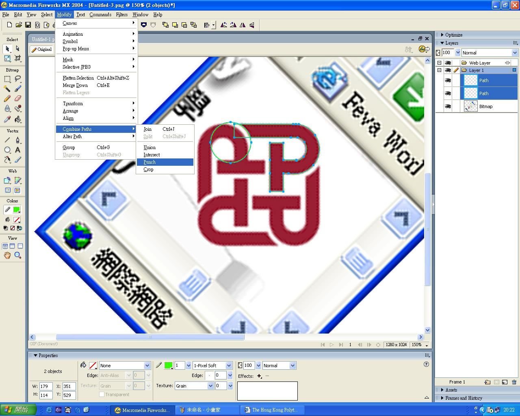The image size is (520, 416).
Task: Switch to Full Screen with Menus mode
Action: [x=12, y=246]
